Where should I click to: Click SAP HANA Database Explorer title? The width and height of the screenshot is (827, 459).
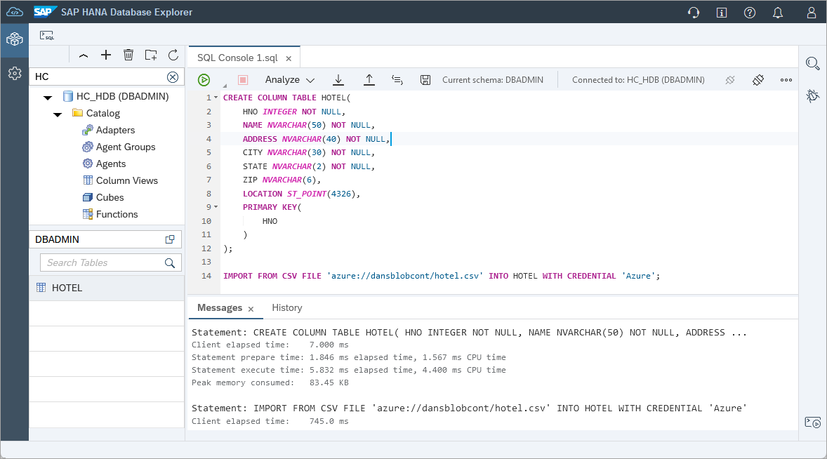pyautogui.click(x=126, y=12)
